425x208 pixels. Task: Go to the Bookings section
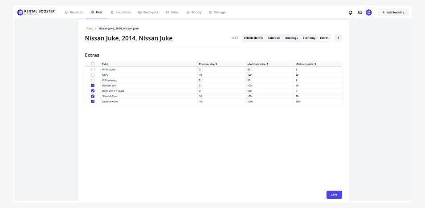(74, 12)
